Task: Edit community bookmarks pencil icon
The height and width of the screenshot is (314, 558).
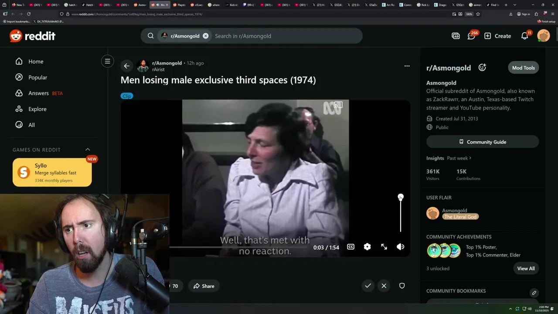Action: click(534, 293)
